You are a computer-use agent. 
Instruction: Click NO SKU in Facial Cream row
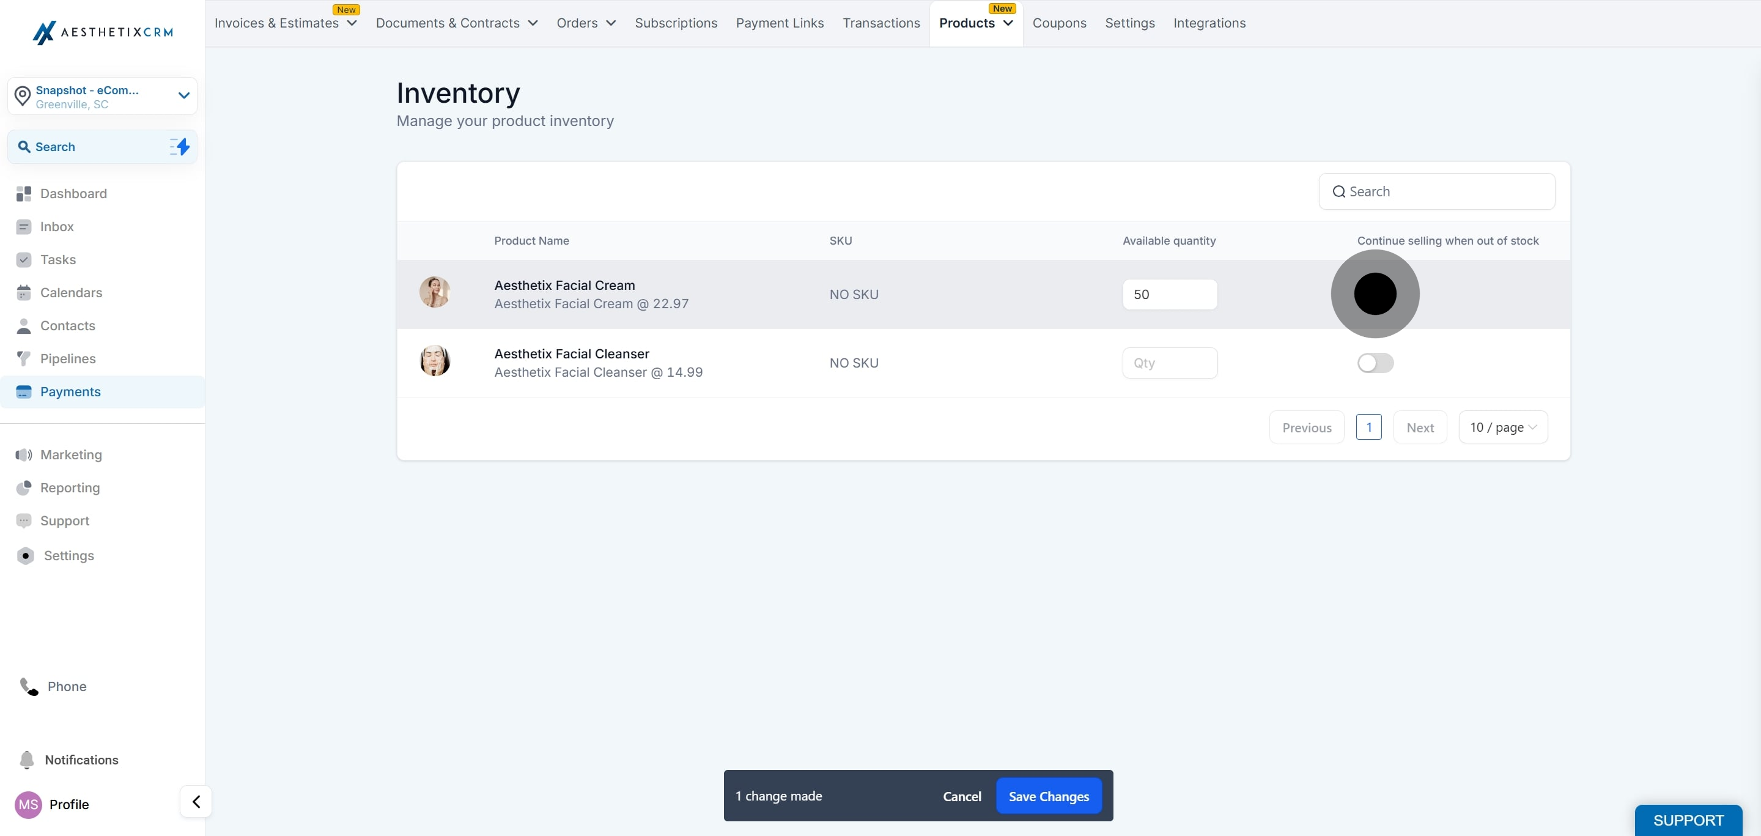854,295
